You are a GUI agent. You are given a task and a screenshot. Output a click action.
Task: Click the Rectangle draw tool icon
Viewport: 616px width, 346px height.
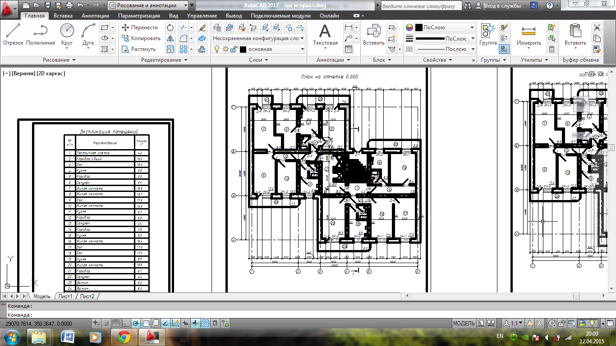pos(105,27)
